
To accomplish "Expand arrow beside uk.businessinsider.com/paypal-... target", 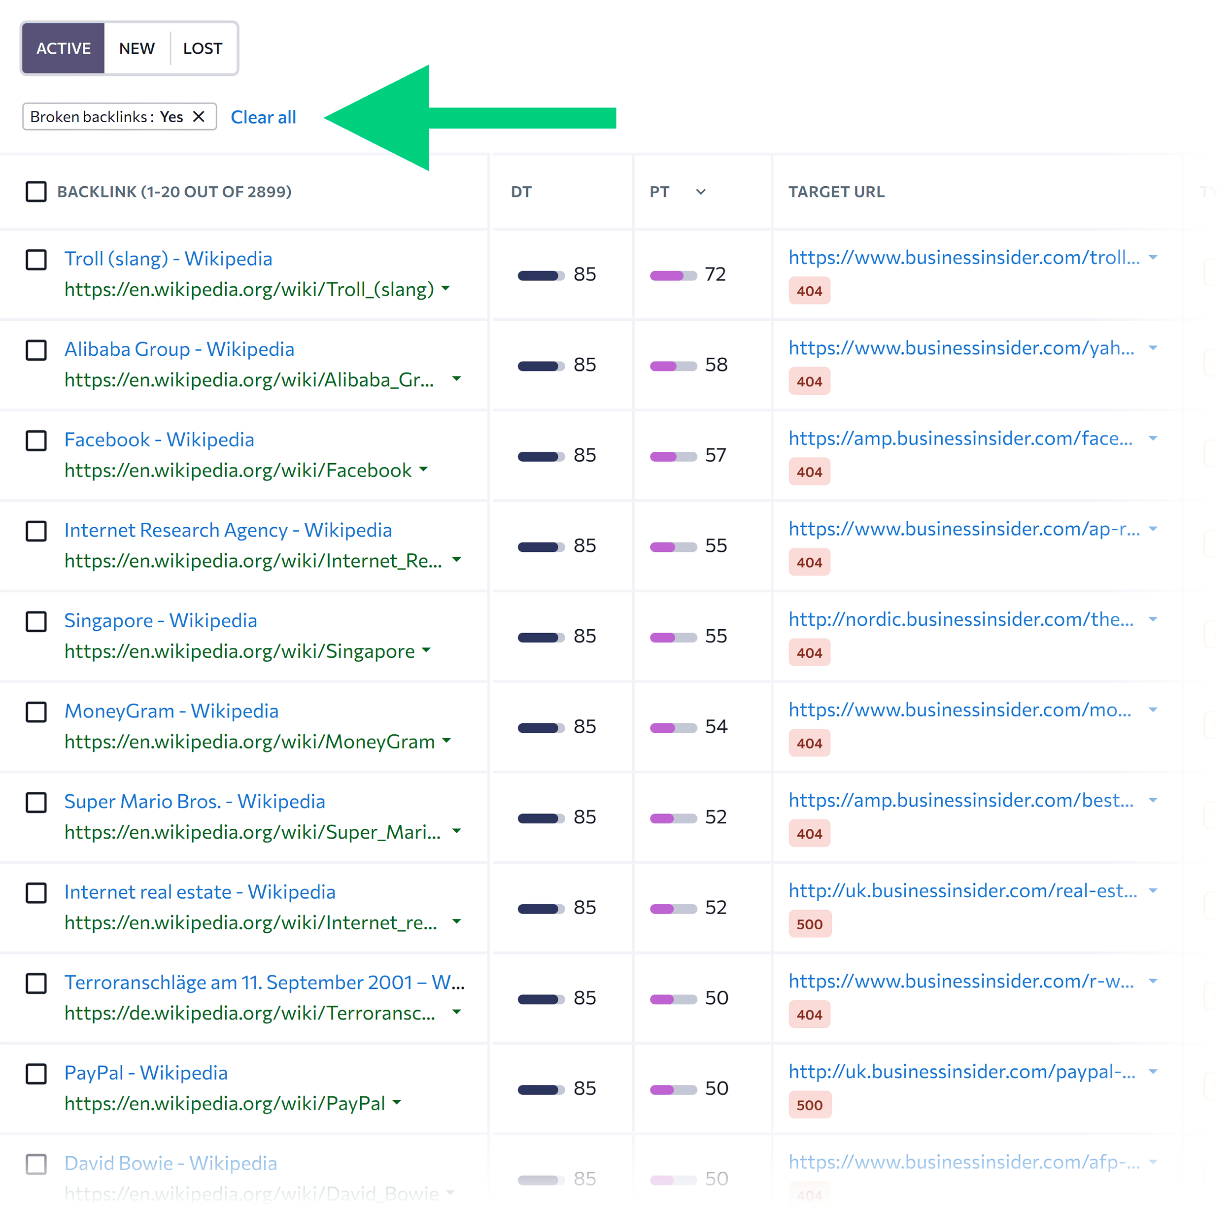I will tap(1153, 1072).
